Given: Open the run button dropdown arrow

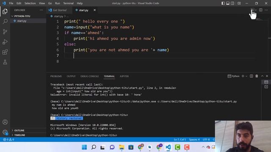Looking at the screenshot, I should (x=256, y=10).
